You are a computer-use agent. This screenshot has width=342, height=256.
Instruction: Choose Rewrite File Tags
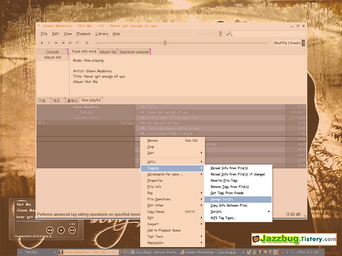(238, 181)
